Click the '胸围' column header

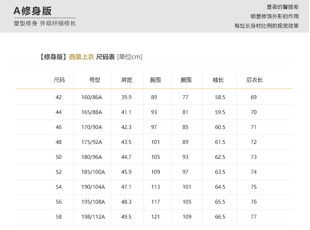pos(155,80)
